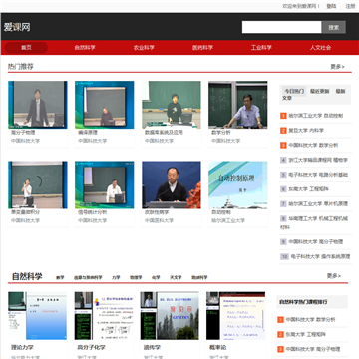Image resolution: width=359 pixels, height=359 pixels.
Task: Filter 自然科学 section by 物理学
Action: (x=136, y=277)
